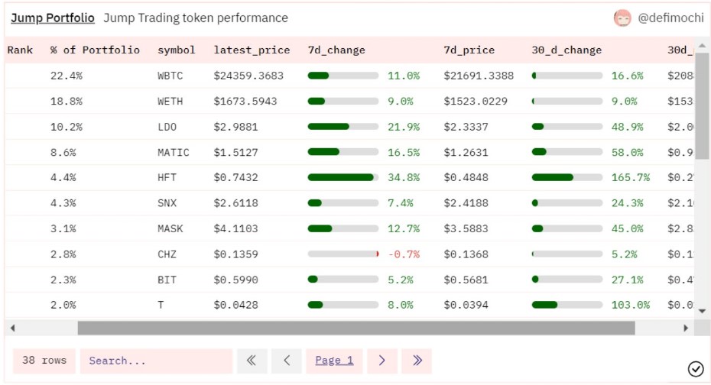Image resolution: width=711 pixels, height=385 pixels.
Task: Open the Jump Portfolio title link
Action: pos(53,18)
